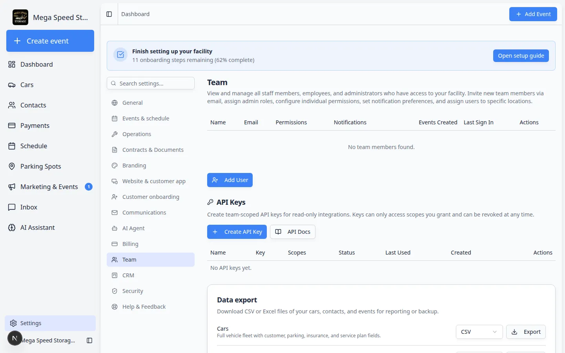Screen dimensions: 565x353
Task: Click the Marketing & Events megaphone icon
Action: click(x=12, y=187)
